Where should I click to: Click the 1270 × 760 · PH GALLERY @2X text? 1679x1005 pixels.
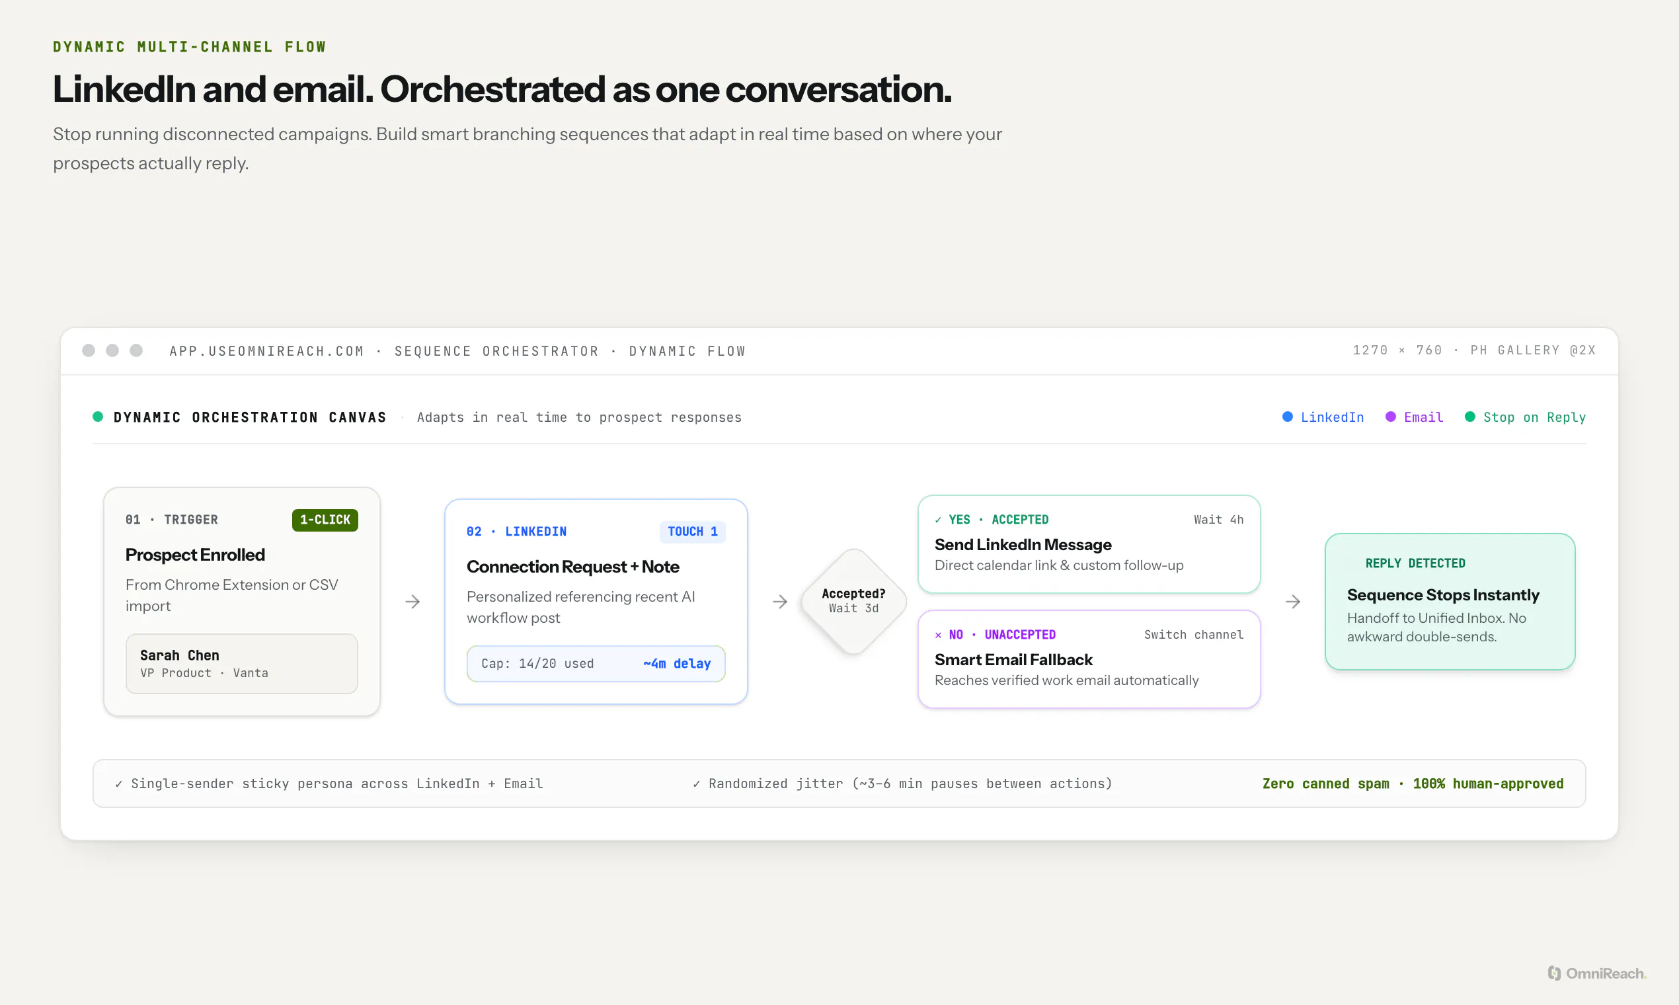[x=1474, y=350]
